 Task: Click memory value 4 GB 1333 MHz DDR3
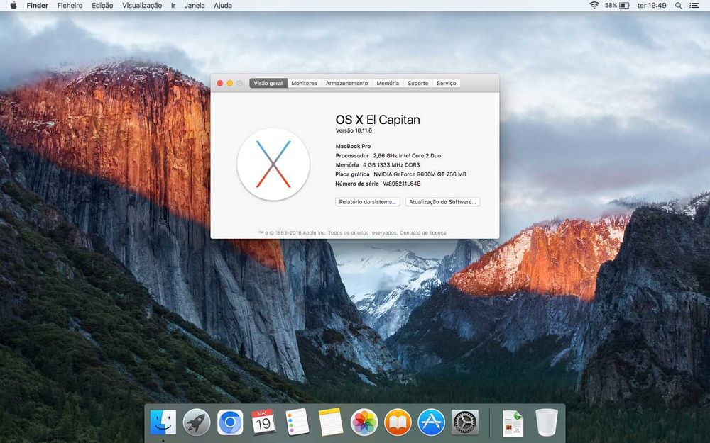point(391,165)
